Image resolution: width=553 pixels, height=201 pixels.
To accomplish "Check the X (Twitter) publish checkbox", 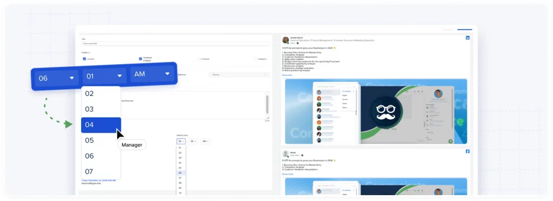I will tap(198, 59).
